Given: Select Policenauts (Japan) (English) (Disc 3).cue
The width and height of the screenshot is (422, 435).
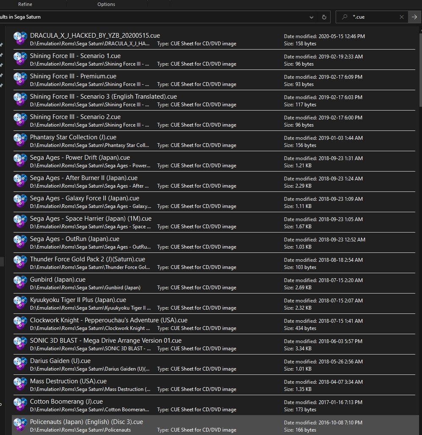Looking at the screenshot, I should (86, 422).
